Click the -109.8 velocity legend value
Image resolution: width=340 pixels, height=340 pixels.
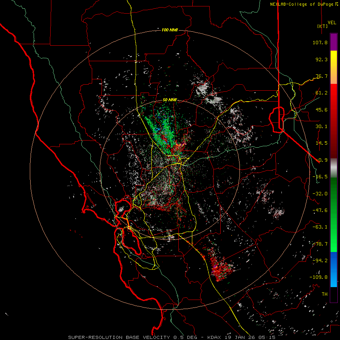coord(318,277)
